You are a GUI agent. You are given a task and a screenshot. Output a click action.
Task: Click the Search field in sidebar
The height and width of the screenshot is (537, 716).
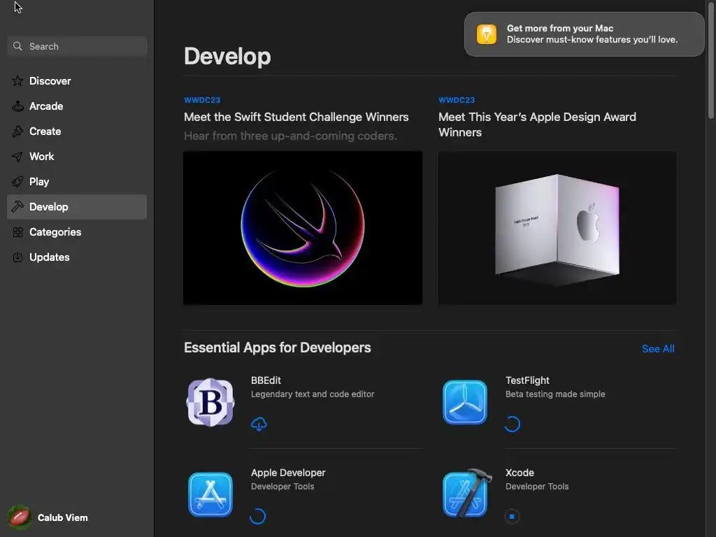point(77,46)
